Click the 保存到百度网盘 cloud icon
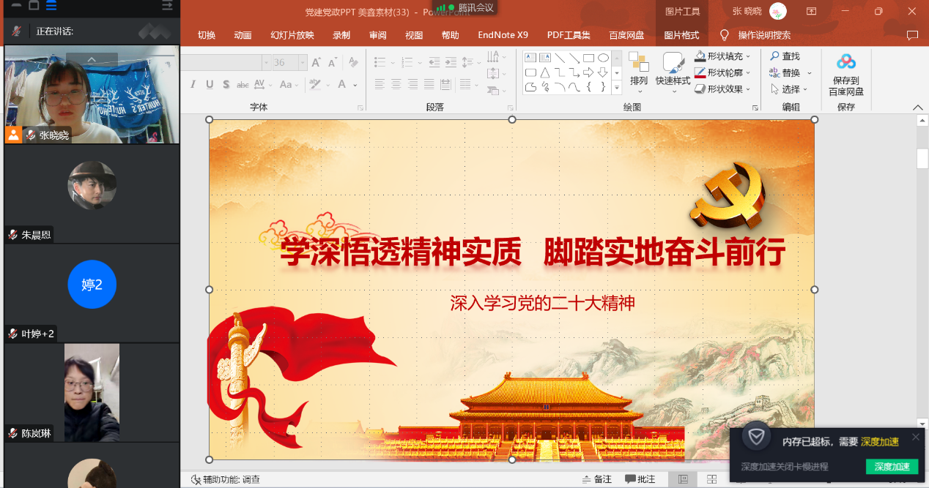The width and height of the screenshot is (929, 488). (x=846, y=62)
